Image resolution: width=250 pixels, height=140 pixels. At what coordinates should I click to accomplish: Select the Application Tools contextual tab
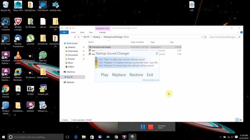[x=102, y=28]
